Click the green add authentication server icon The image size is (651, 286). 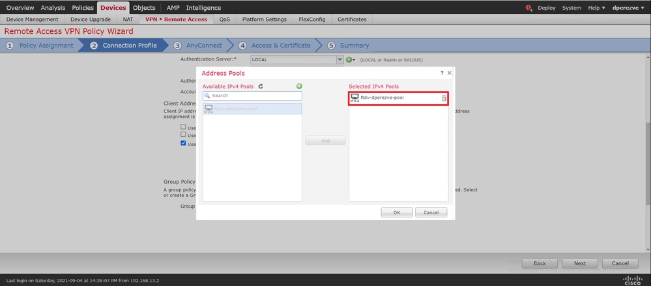point(349,60)
